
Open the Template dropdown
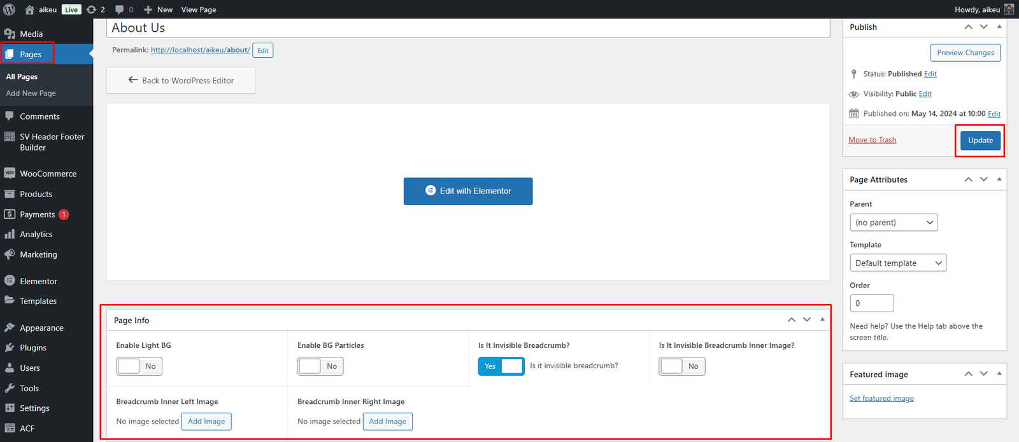click(x=897, y=263)
